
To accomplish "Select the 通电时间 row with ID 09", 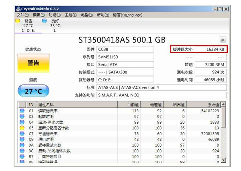I will [x=119, y=139].
